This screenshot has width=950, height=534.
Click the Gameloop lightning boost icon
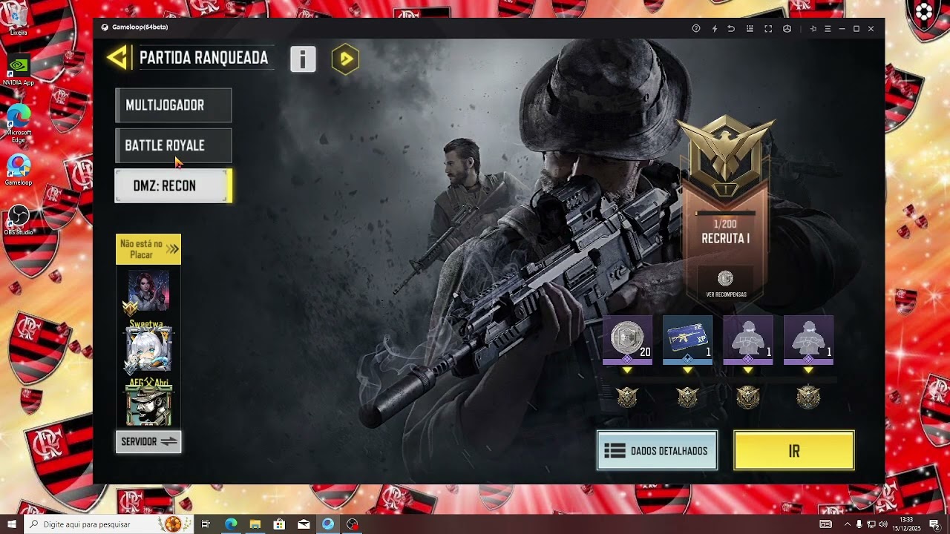(715, 28)
